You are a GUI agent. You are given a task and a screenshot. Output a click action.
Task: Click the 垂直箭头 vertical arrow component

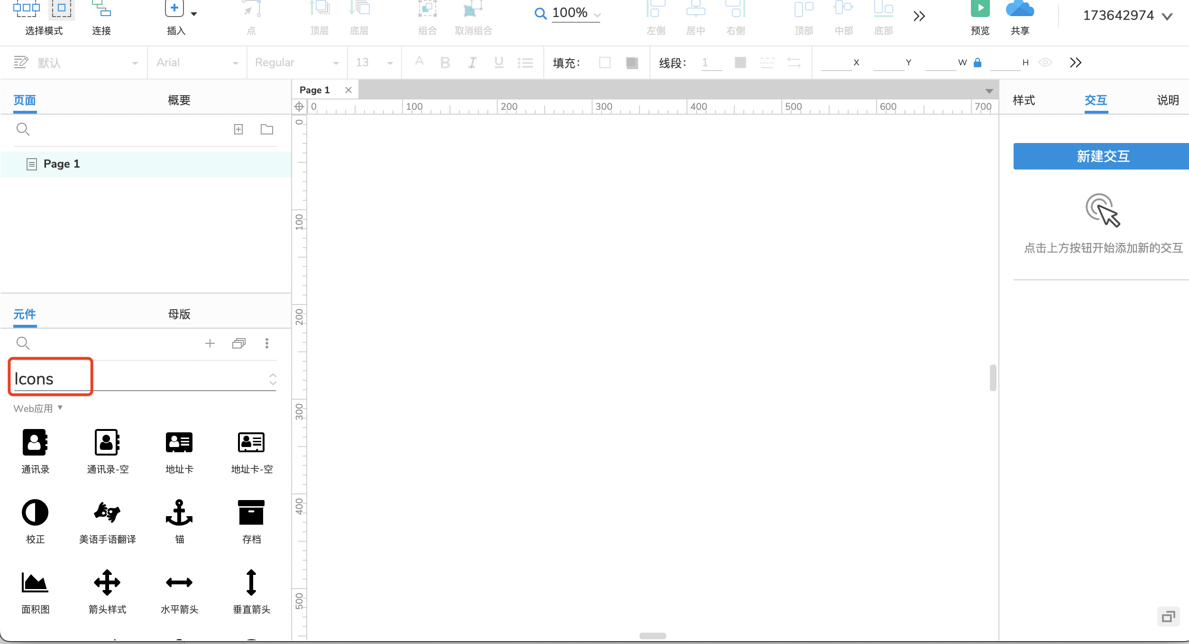tap(251, 583)
